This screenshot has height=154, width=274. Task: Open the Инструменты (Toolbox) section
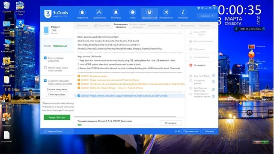click(x=166, y=14)
